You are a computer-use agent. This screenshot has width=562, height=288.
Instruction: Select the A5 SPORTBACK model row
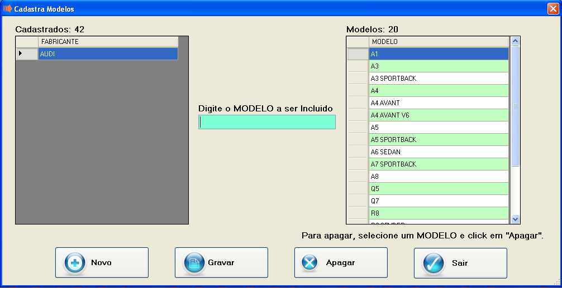[x=439, y=139]
